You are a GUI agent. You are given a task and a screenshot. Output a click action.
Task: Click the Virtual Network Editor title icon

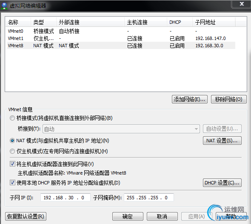click(4, 6)
